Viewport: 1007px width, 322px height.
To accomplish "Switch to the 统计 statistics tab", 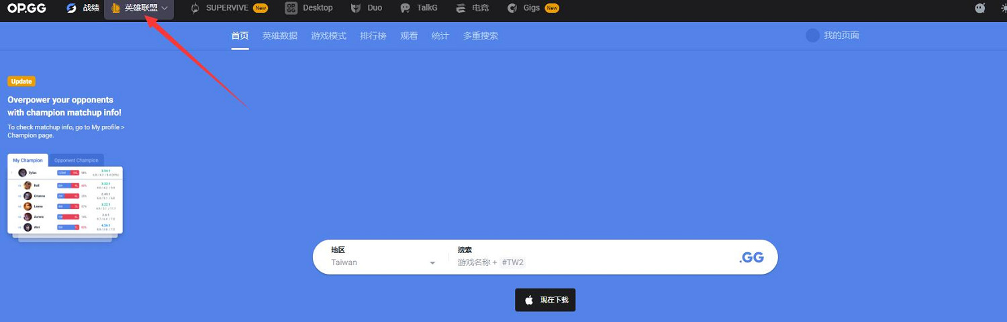I will tap(440, 36).
